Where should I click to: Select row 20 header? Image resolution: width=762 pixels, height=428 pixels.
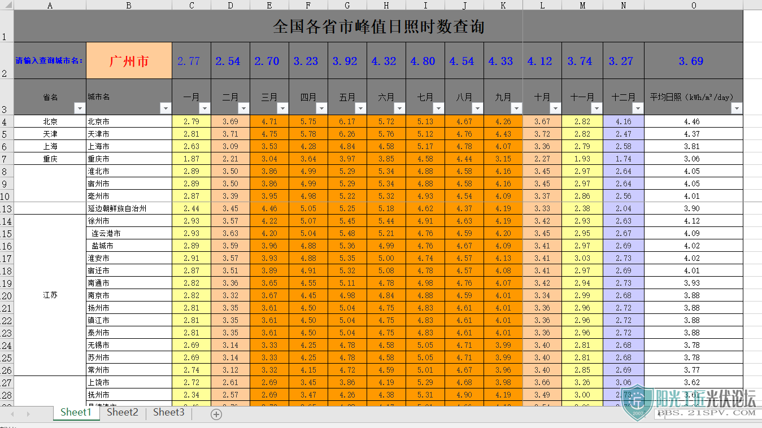pyautogui.click(x=7, y=295)
